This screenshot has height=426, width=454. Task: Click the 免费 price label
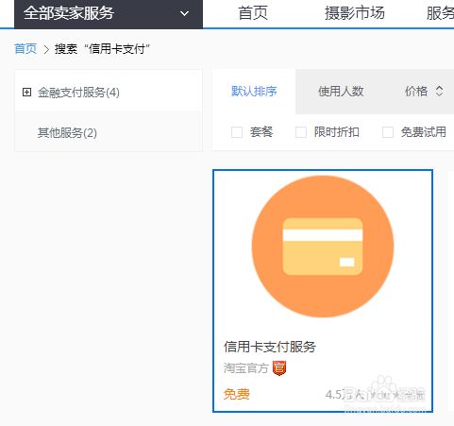[x=237, y=394]
